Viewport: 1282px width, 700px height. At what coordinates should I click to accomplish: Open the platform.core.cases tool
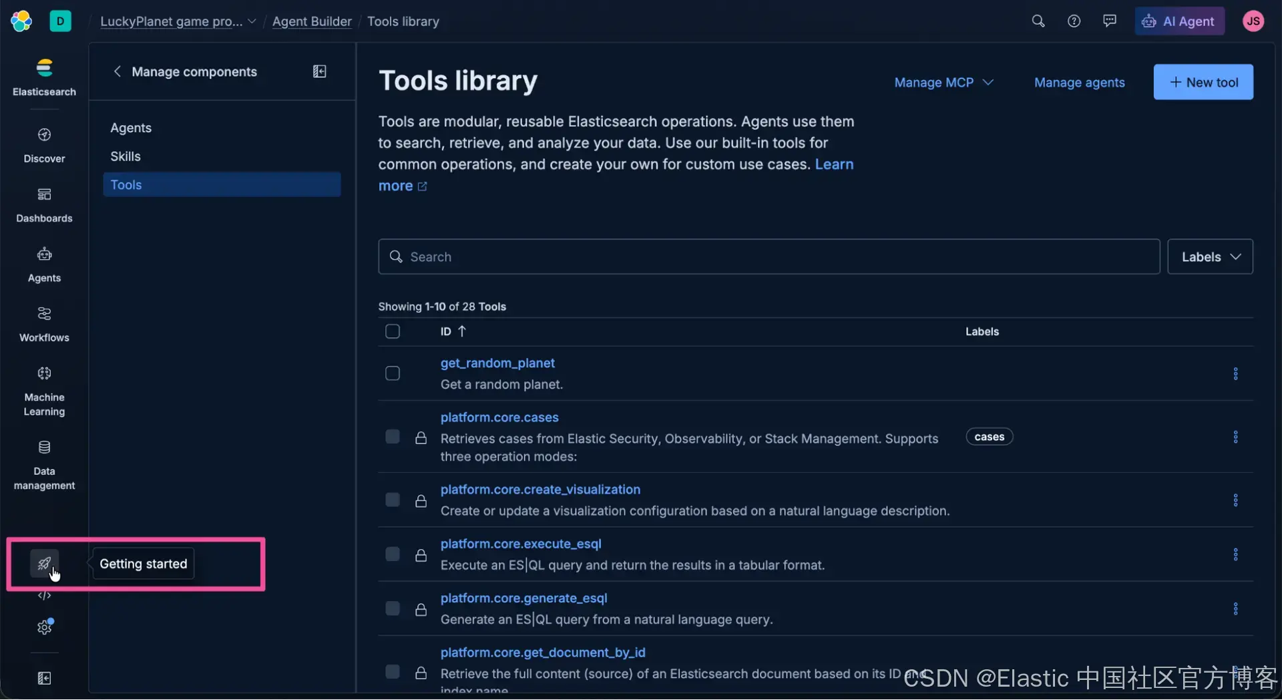pos(499,417)
